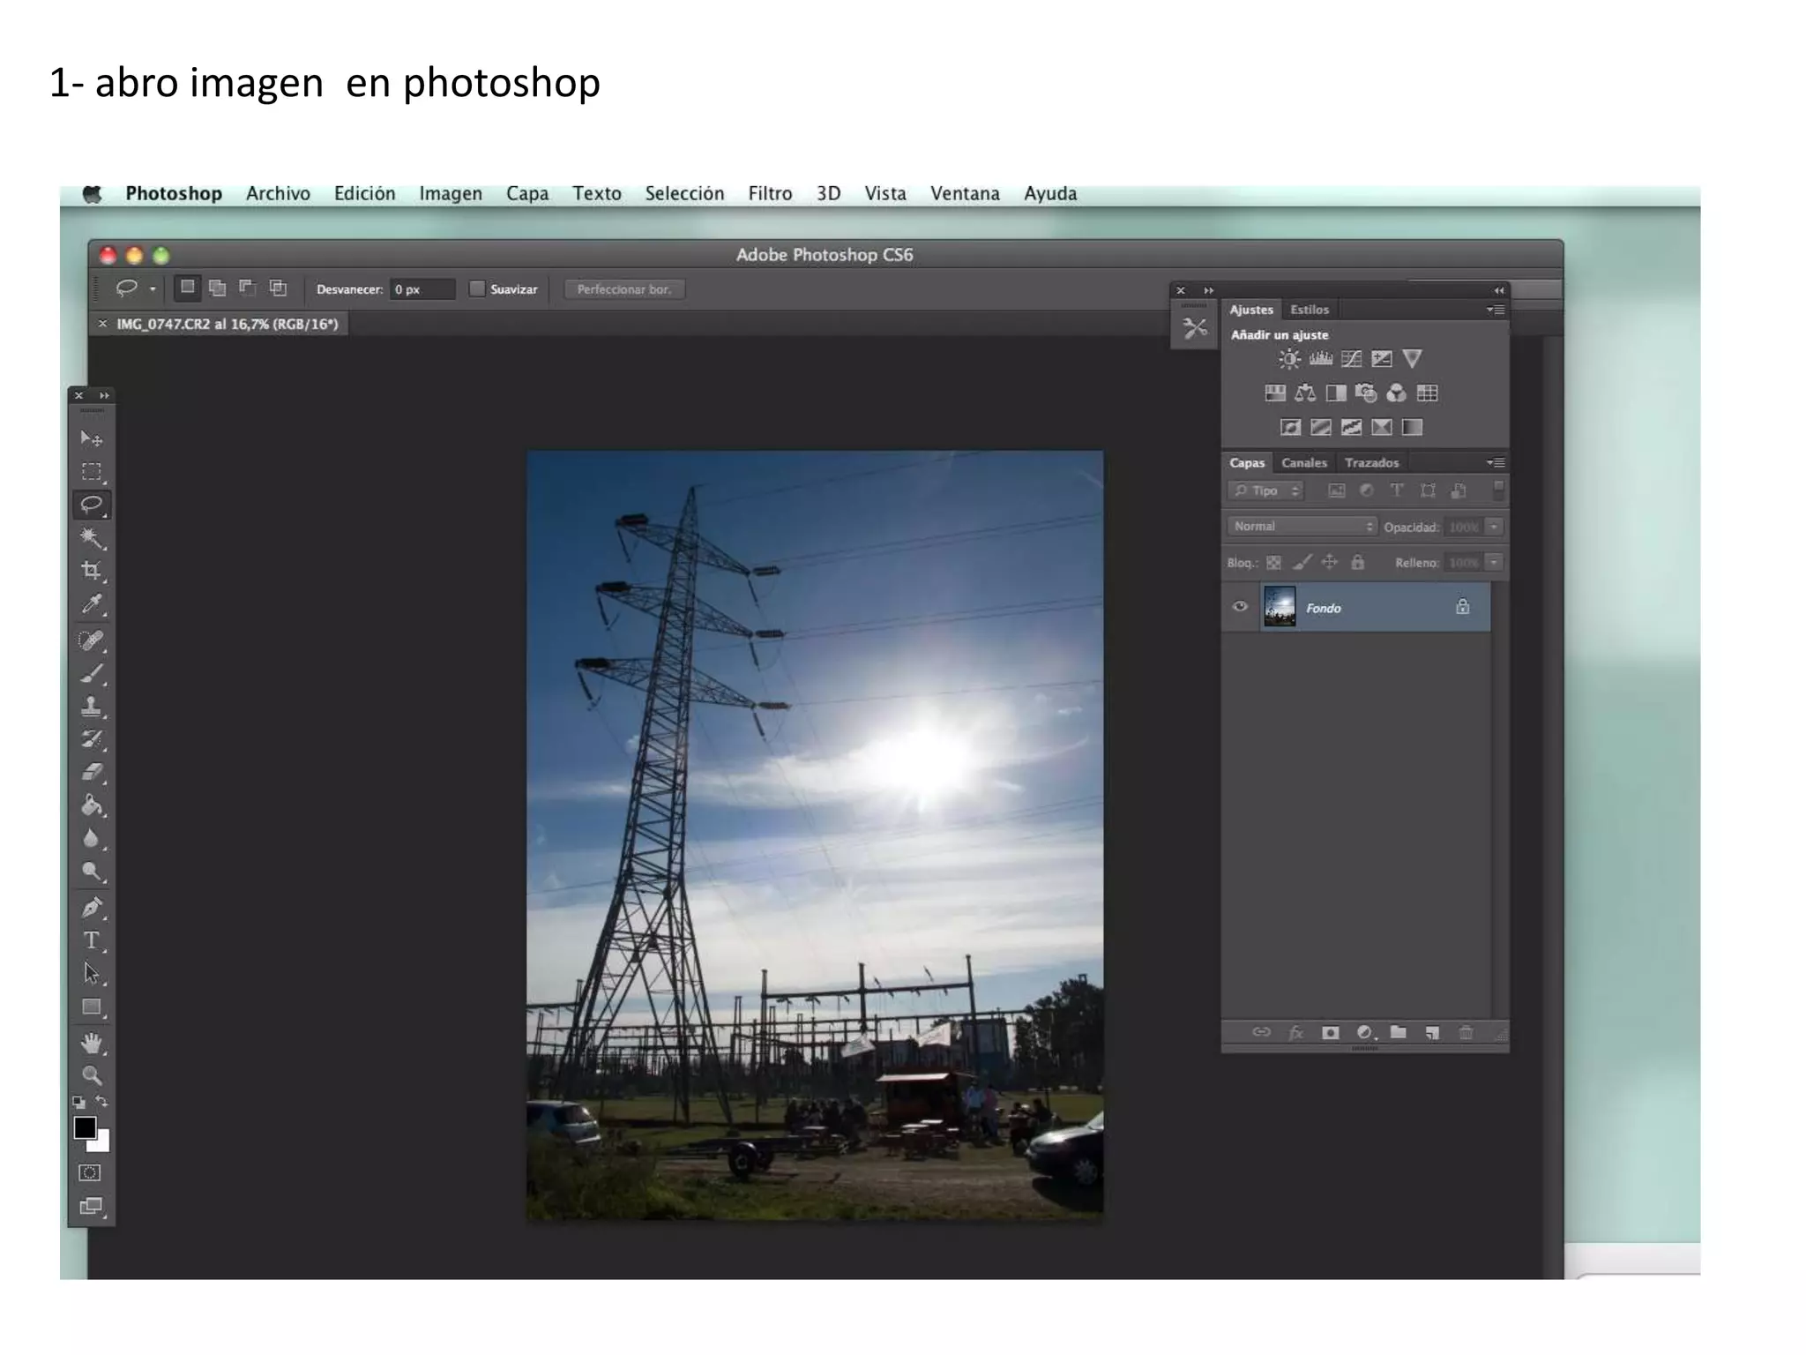Select the Eyedropper tool
Image resolution: width=1806 pixels, height=1355 pixels.
(x=91, y=604)
